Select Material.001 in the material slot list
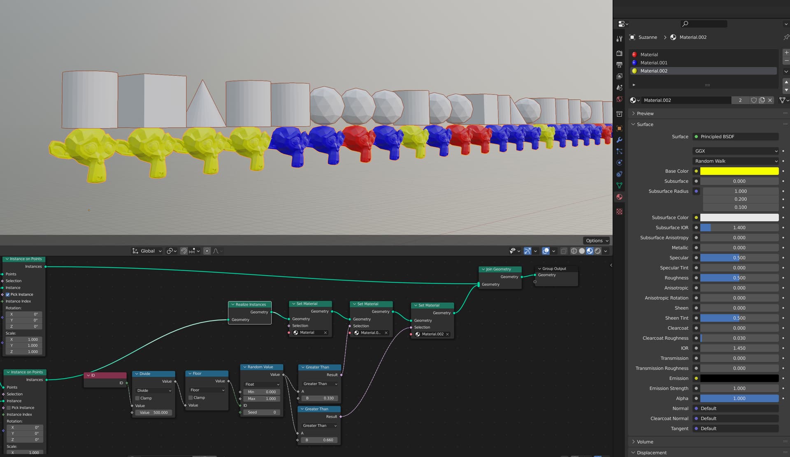Screen dimensions: 790x457 tap(655, 63)
